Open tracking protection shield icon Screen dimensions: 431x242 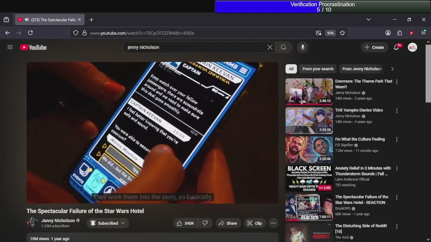coord(76,33)
